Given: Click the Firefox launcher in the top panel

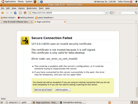Looking at the screenshot, I should tap(35, 2).
